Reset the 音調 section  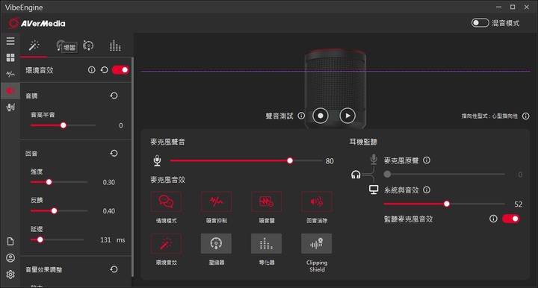[x=114, y=96]
